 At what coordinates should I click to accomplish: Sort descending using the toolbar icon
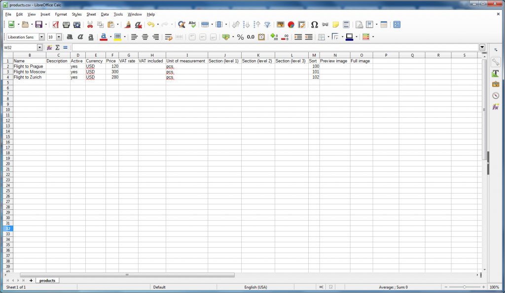257,25
